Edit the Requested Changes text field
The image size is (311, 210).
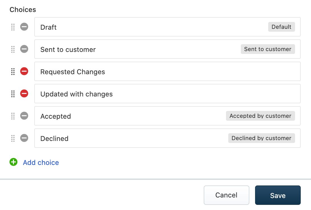167,72
